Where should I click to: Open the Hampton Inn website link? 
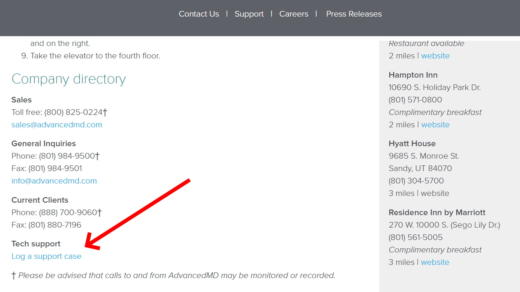point(435,125)
